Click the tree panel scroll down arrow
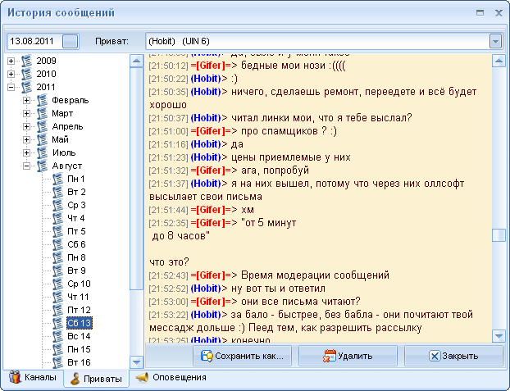Viewport: 510px width, 391px height. pos(137,362)
